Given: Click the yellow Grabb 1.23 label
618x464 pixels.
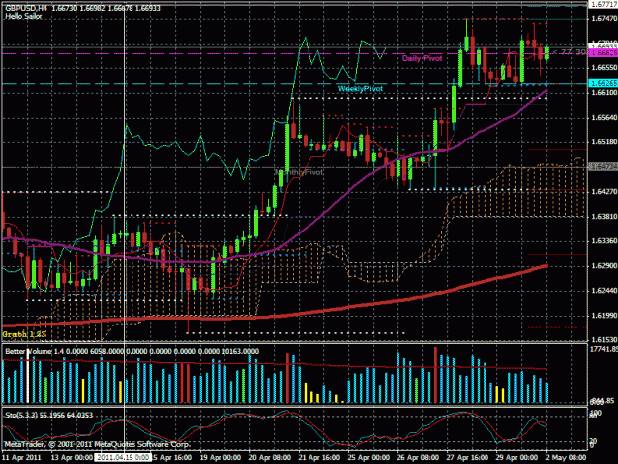Looking at the screenshot, I should tap(24, 334).
